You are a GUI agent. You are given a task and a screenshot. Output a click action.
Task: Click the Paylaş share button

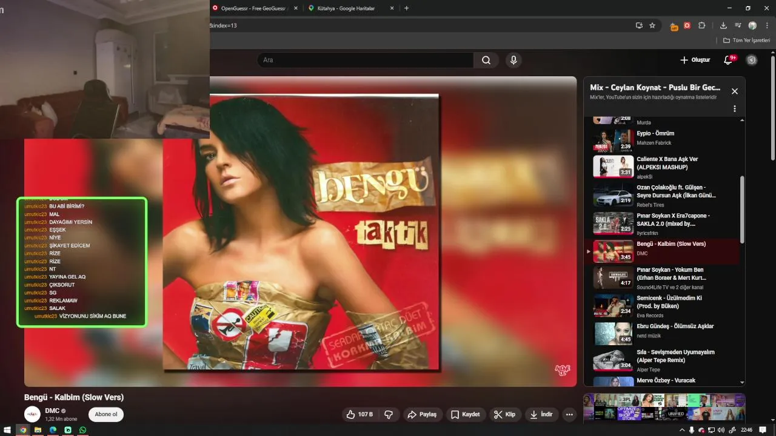422,414
